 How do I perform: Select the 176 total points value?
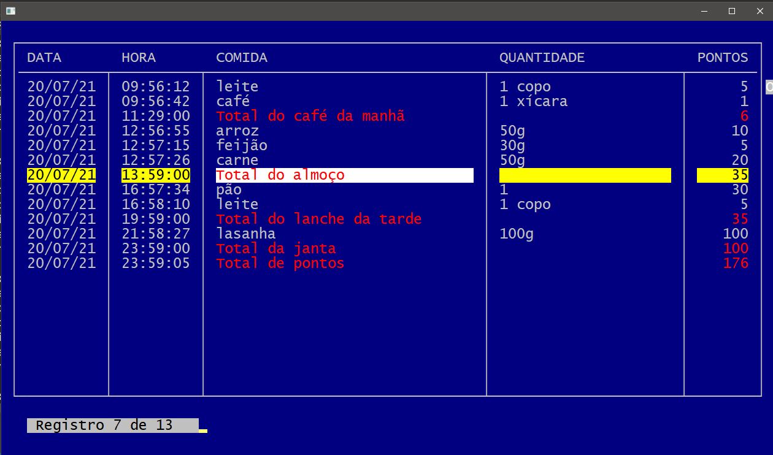pos(736,264)
